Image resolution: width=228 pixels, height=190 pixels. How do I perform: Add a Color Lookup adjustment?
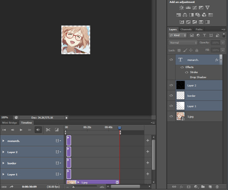(211, 15)
